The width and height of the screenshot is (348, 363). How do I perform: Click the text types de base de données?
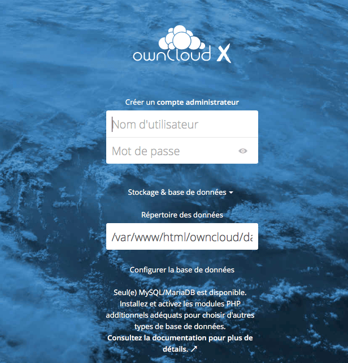pyautogui.click(x=180, y=327)
